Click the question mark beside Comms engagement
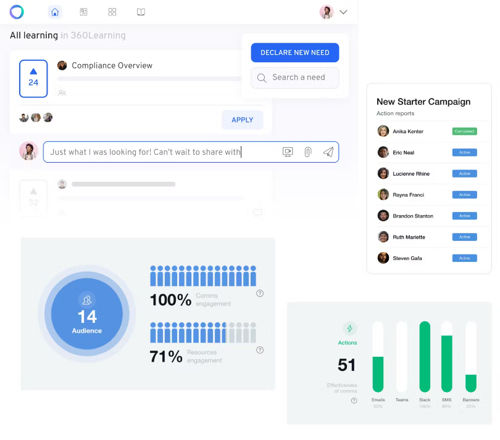This screenshot has height=440, width=500. pyautogui.click(x=260, y=293)
